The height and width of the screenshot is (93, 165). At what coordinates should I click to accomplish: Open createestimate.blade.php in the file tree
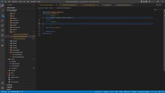coord(21,34)
